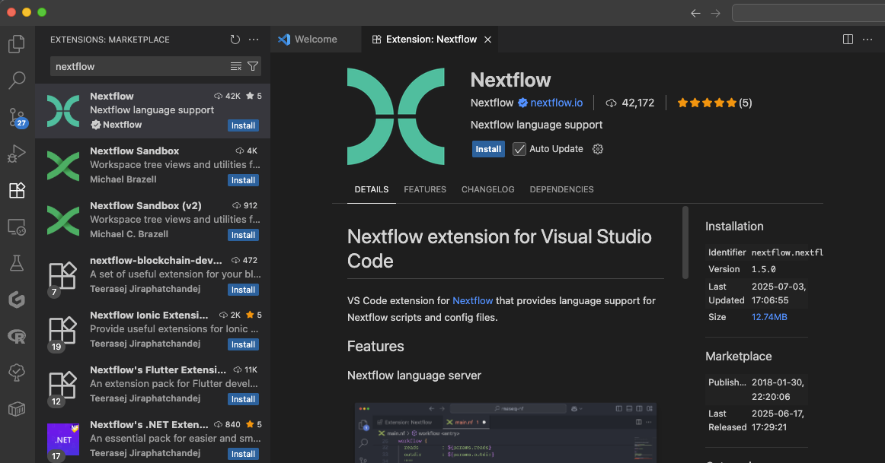The image size is (885, 463).
Task: Open the Views and More Actions menu
Action: [254, 40]
